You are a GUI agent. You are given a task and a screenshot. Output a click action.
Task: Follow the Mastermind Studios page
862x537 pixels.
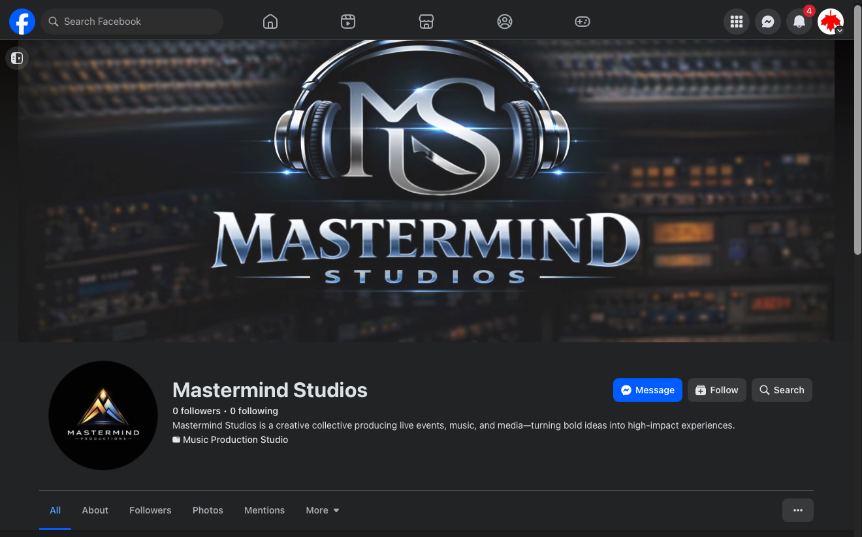716,389
